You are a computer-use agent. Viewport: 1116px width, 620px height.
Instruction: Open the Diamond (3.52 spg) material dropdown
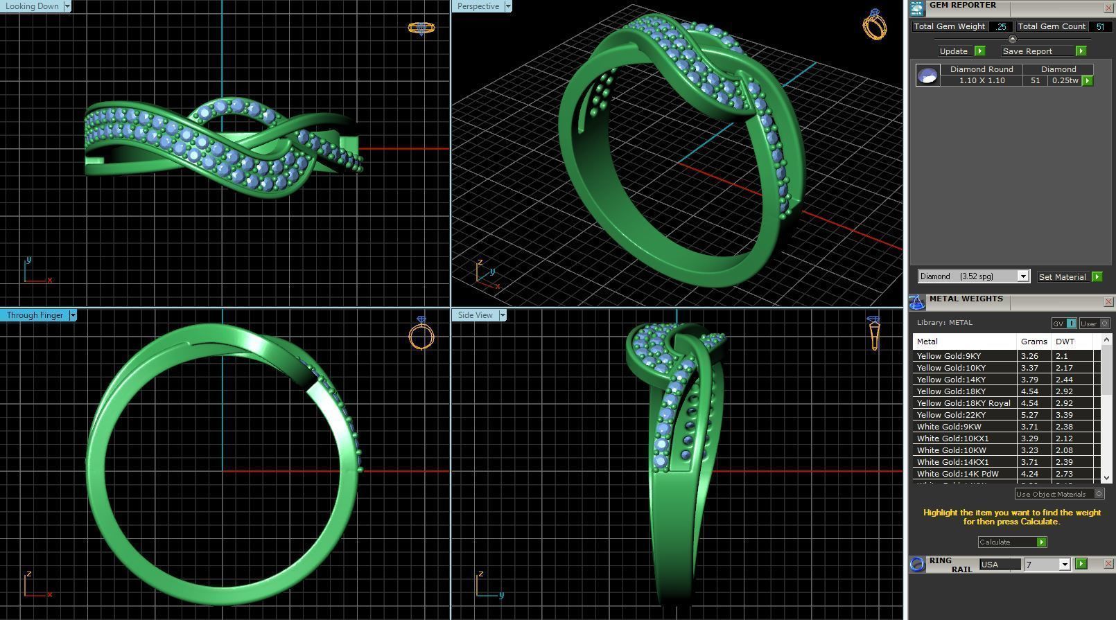point(1022,276)
